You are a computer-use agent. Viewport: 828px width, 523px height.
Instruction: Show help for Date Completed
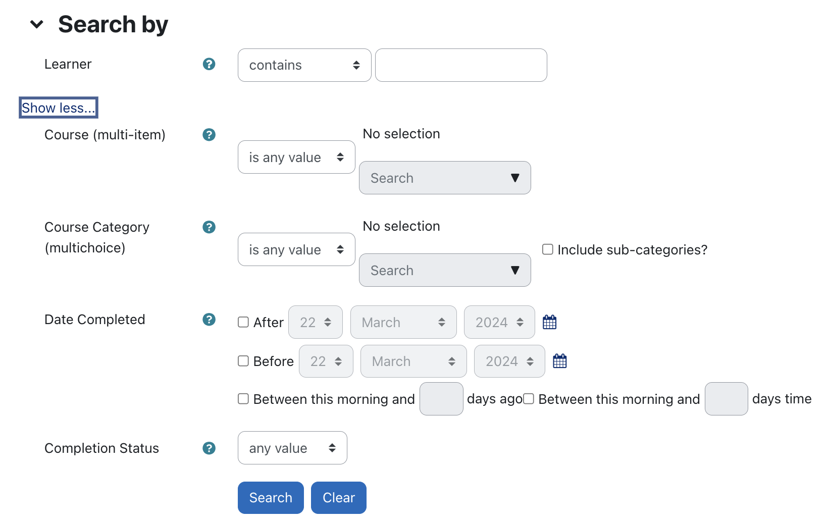209,320
